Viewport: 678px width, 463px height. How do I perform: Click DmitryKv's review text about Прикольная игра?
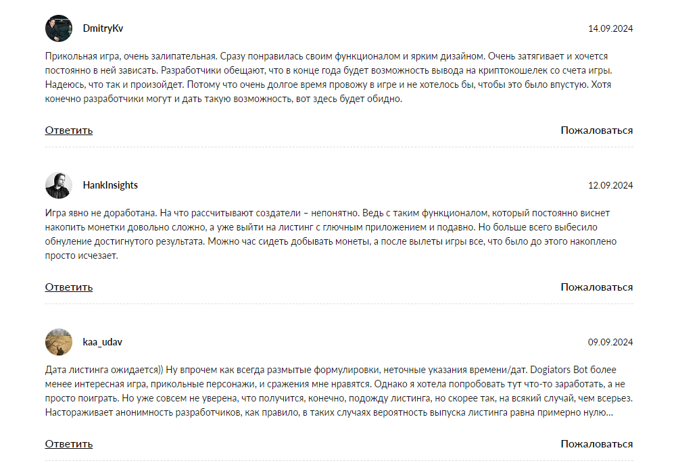(329, 77)
